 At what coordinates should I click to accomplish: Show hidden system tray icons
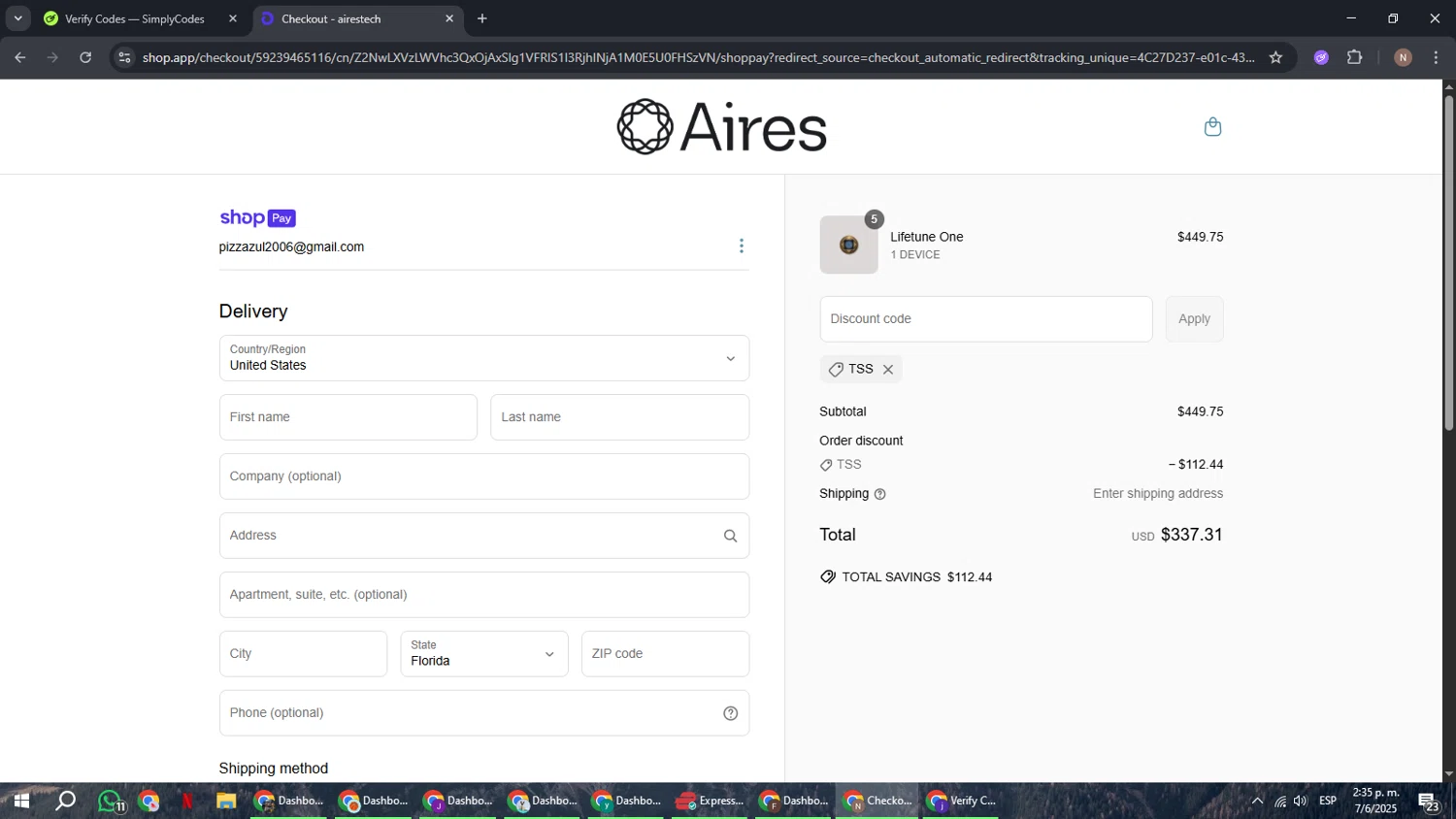click(x=1257, y=802)
